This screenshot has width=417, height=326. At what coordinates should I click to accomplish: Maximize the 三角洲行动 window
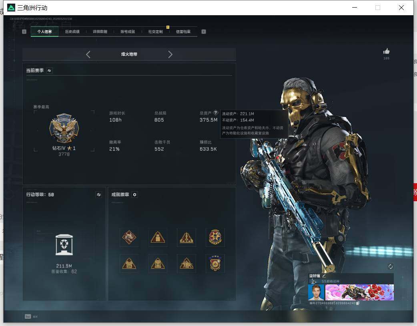(378, 8)
